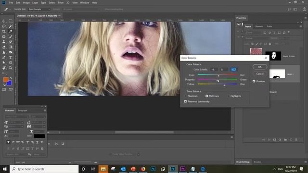Select the Eyedropper tool in toolbar
Viewport: 308px width, 173px height.
[11, 31]
